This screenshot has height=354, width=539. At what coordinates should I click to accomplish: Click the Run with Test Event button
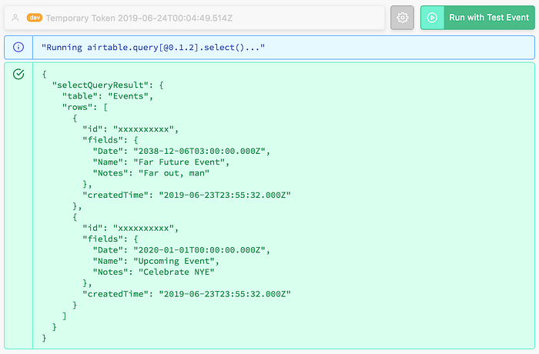pos(477,18)
